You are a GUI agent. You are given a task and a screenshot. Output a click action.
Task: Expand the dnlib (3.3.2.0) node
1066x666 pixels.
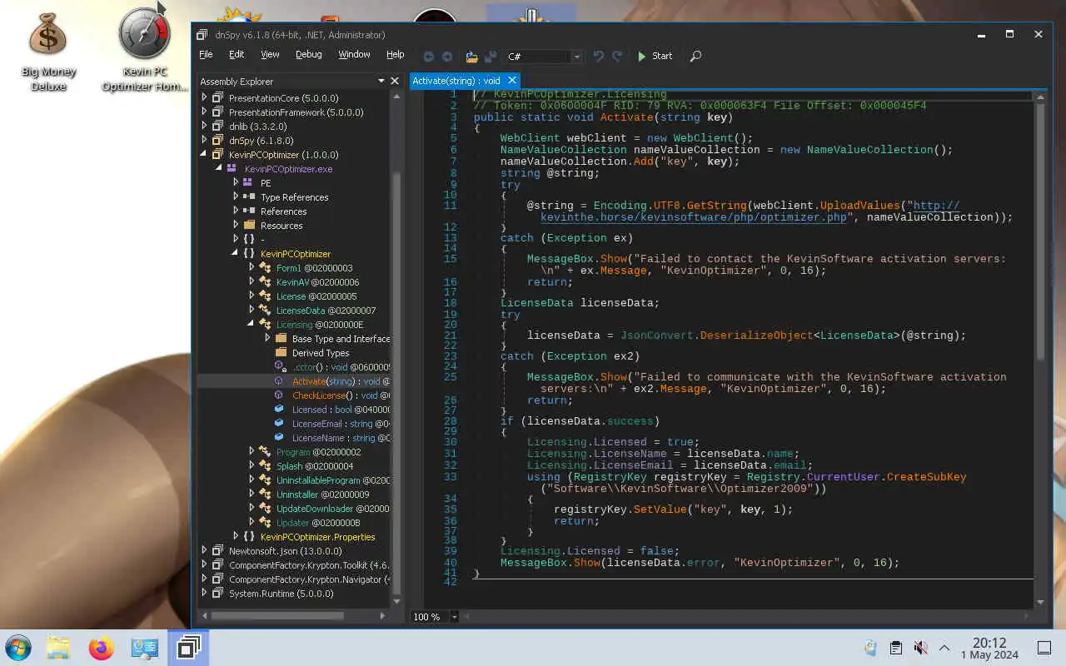204,127
